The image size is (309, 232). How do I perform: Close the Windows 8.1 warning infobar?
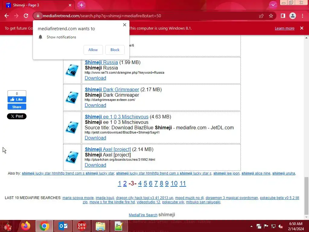coord(302,28)
